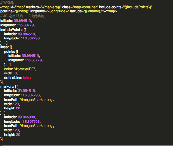The width and height of the screenshot is (173, 146).
Task: Click the second marker's latitude 39.965938
Action: tap(26, 117)
